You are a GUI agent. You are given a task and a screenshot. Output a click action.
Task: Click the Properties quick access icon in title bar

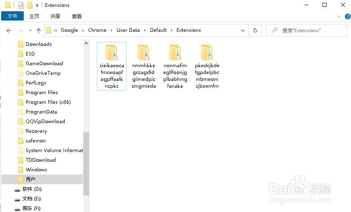[x=21, y=5]
